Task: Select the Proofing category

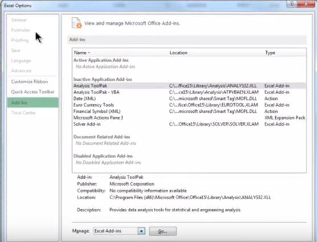Action: pyautogui.click(x=20, y=40)
